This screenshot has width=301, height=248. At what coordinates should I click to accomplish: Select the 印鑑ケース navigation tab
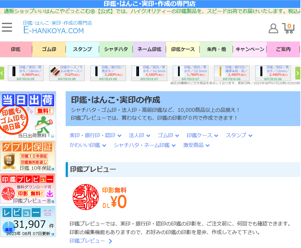183,49
